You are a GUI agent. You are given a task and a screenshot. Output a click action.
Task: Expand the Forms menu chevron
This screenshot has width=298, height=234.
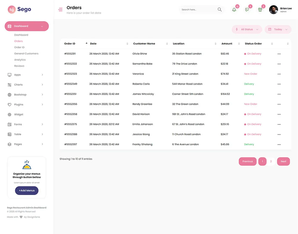click(x=42, y=124)
